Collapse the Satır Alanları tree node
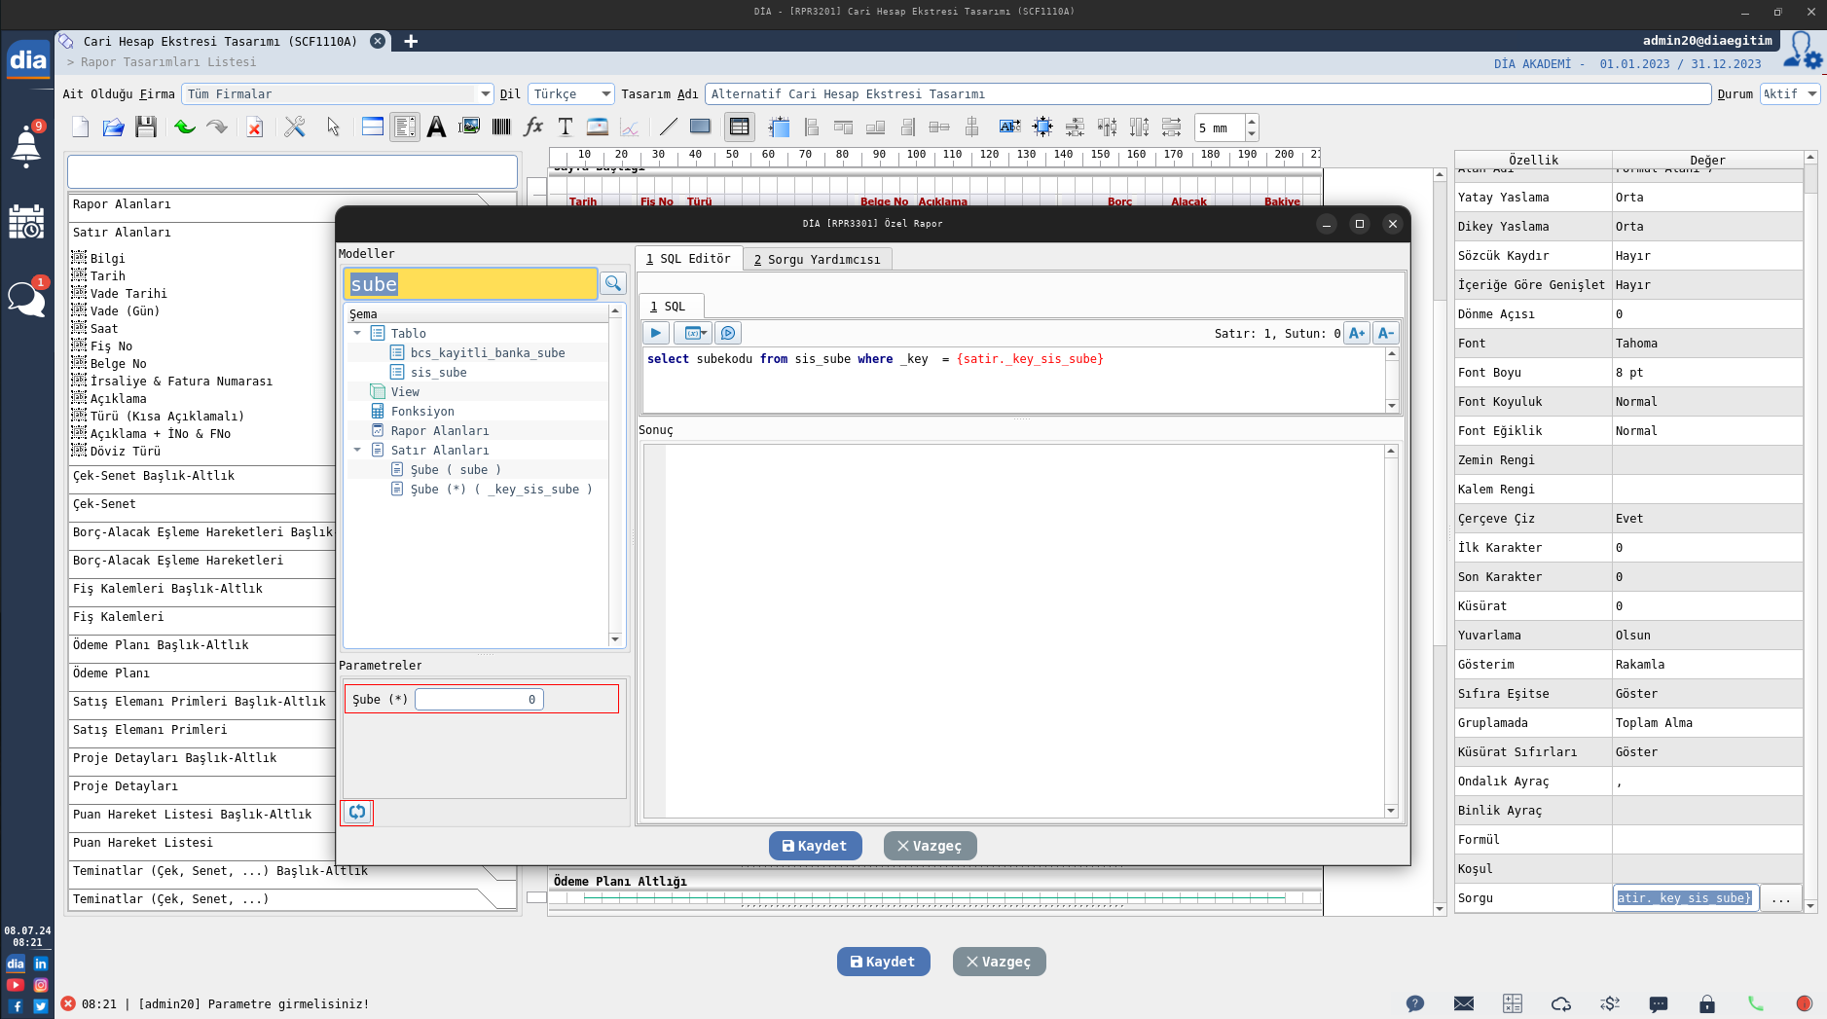Screen dimensions: 1827x1019 coord(357,450)
